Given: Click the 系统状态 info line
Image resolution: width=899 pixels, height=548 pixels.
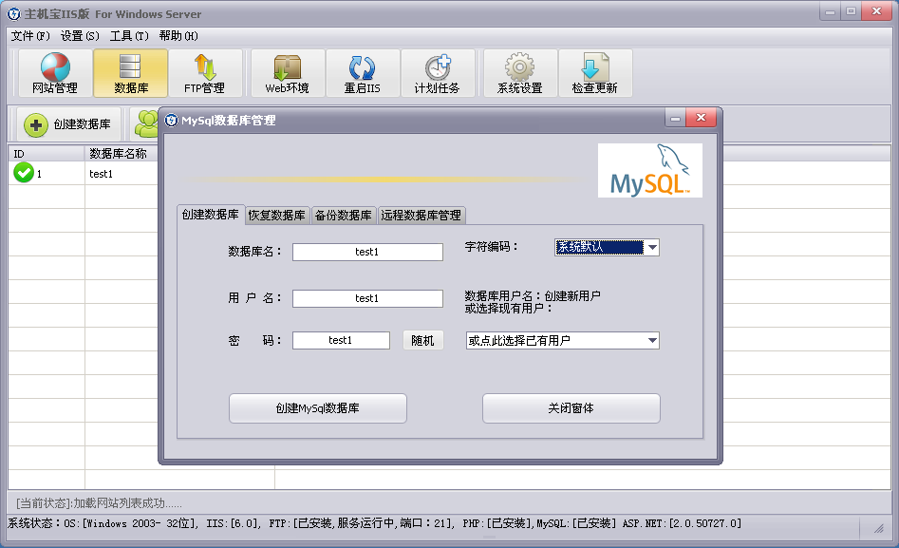Looking at the screenshot, I should click(374, 523).
